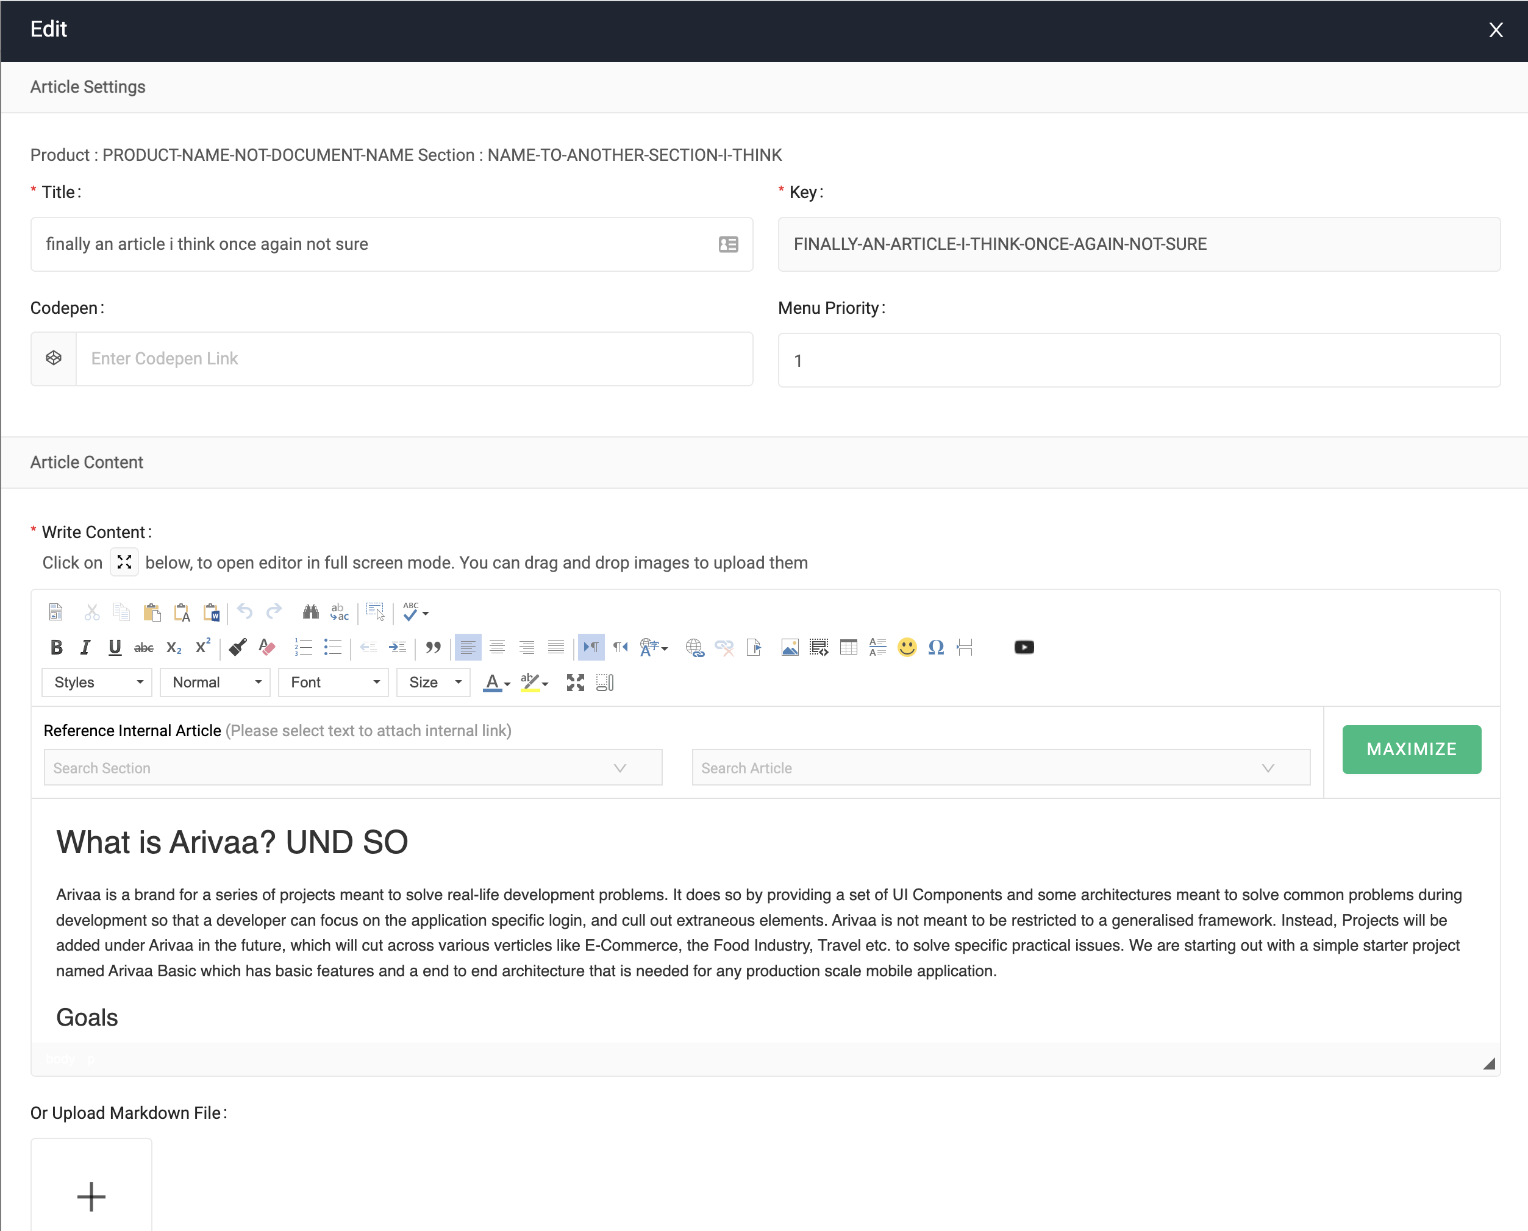The height and width of the screenshot is (1231, 1528).
Task: Toggle italic formatting
Action: 86,647
